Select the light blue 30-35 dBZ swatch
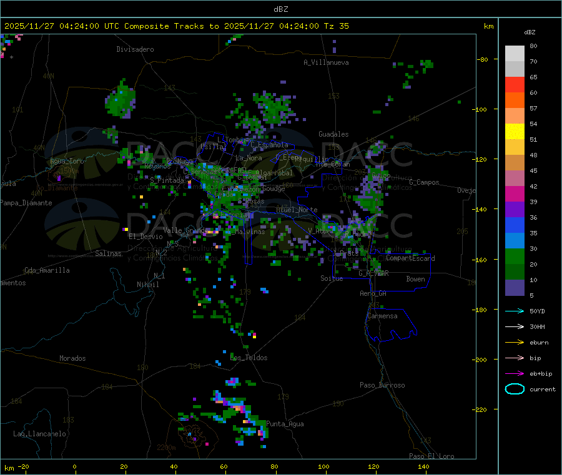 point(515,241)
